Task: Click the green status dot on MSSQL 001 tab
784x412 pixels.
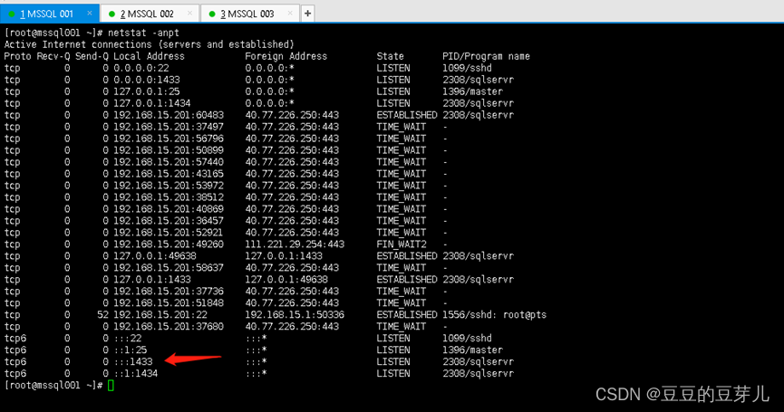Action: click(12, 14)
